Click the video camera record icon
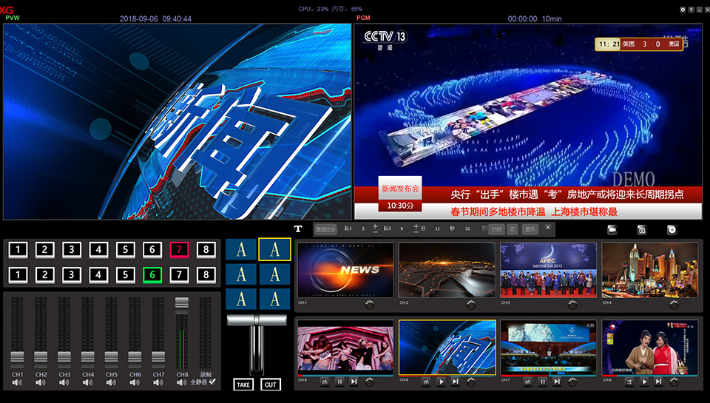The height and width of the screenshot is (403, 710). pyautogui.click(x=612, y=230)
